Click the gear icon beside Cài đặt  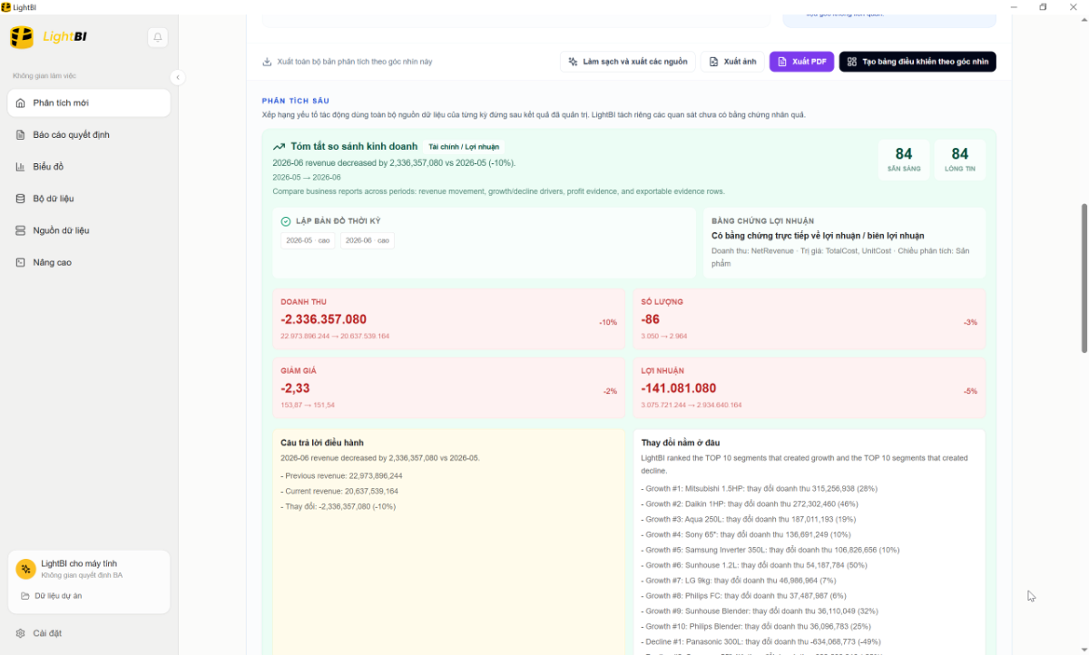coord(21,633)
